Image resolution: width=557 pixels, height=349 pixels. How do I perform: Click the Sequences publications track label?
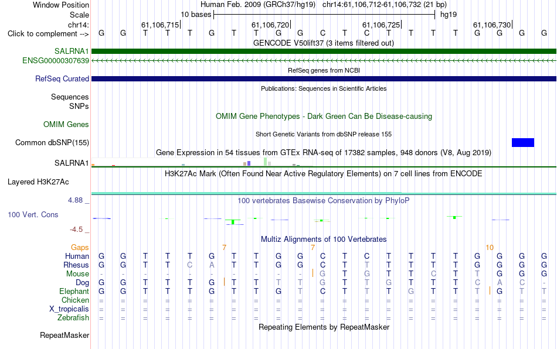[x=70, y=97]
